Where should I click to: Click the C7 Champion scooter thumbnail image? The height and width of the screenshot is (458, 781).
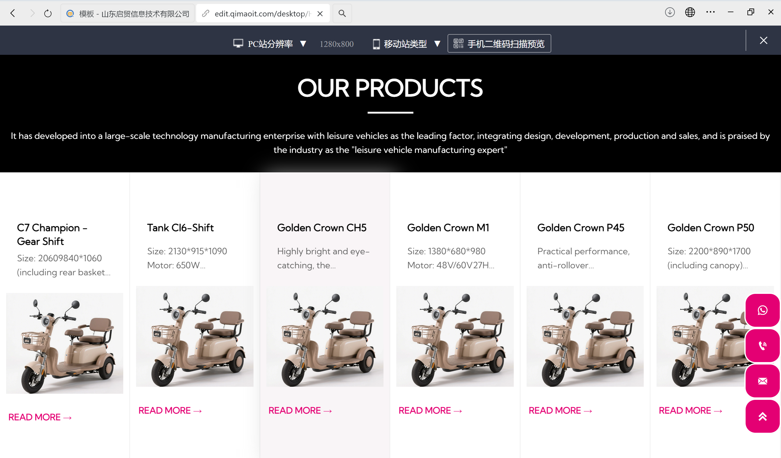[x=64, y=343]
